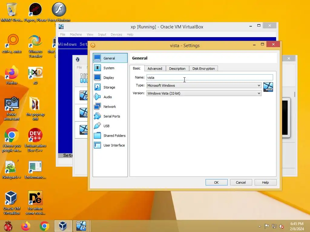Open File menu in xp VM window

point(63,34)
